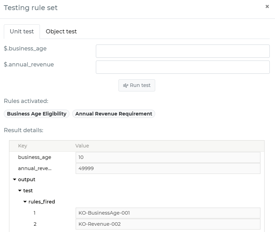Close the Testing rule set dialog
Viewport: 275px width, 232px height.
coord(267,7)
